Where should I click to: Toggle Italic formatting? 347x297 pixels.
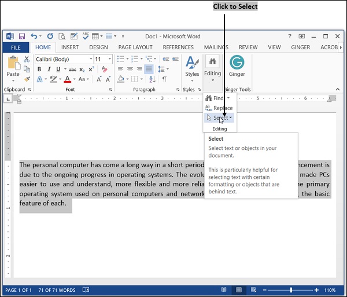pyautogui.click(x=48, y=69)
